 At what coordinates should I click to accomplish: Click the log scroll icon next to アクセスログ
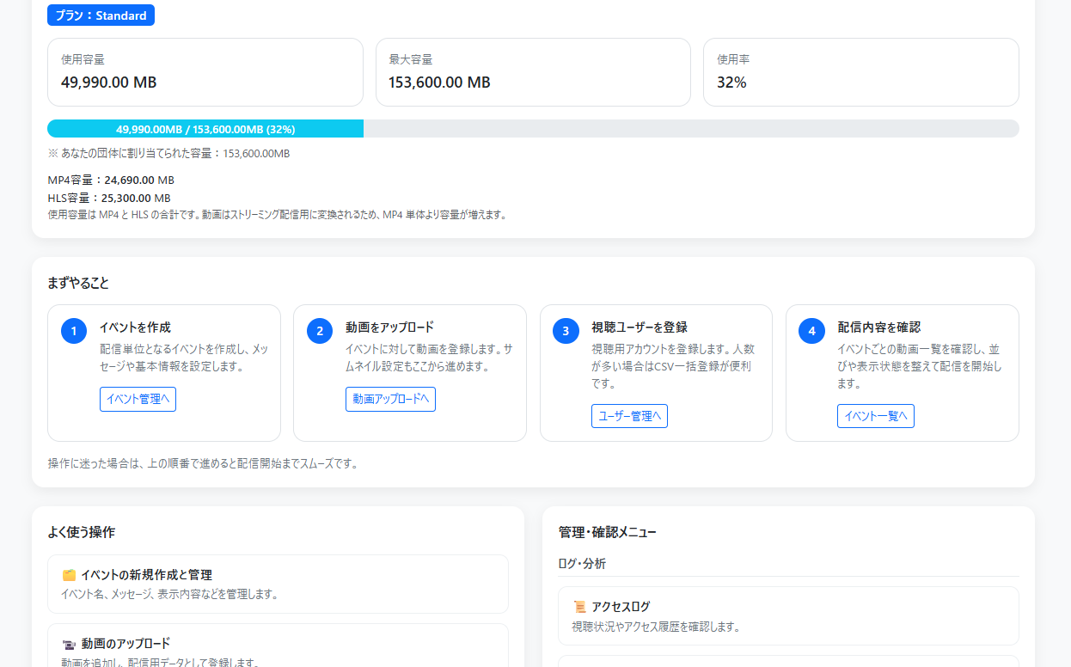click(577, 606)
